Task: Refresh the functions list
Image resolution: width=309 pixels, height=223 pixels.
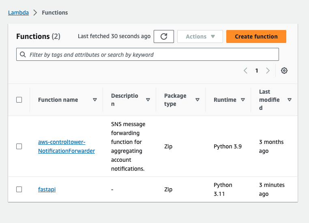Action: point(164,36)
